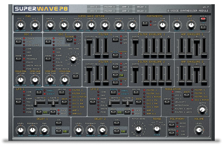Click the OSC 2 Single/Dual DETUNE knob
This screenshot has width=223, height=145.
point(65,80)
